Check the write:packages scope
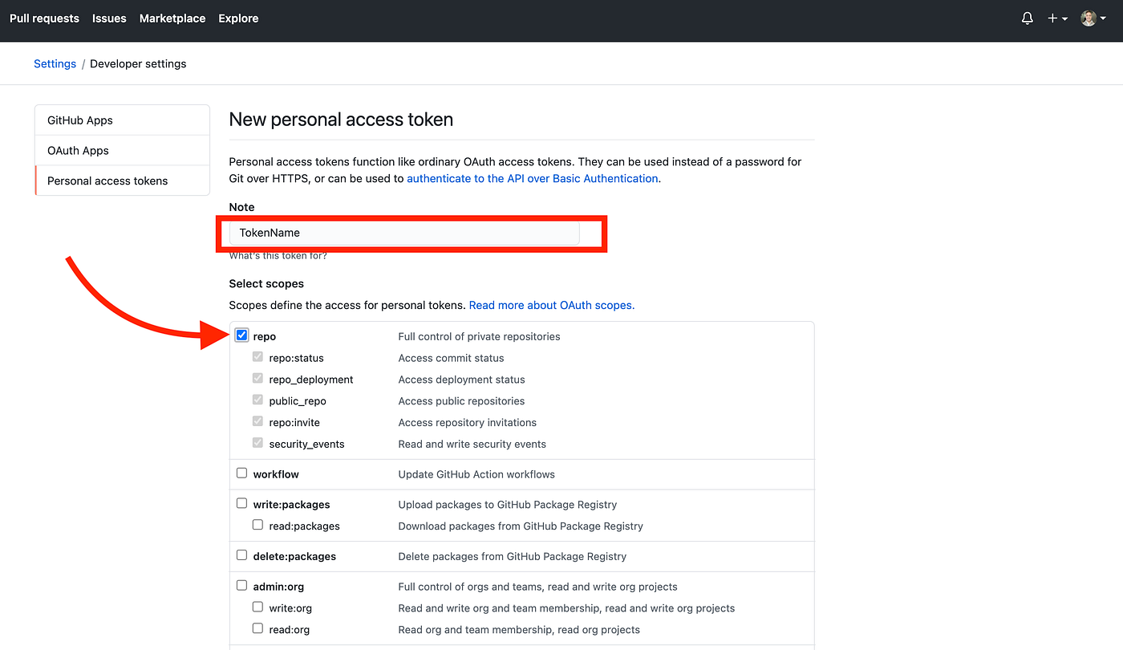1123x650 pixels. tap(241, 502)
